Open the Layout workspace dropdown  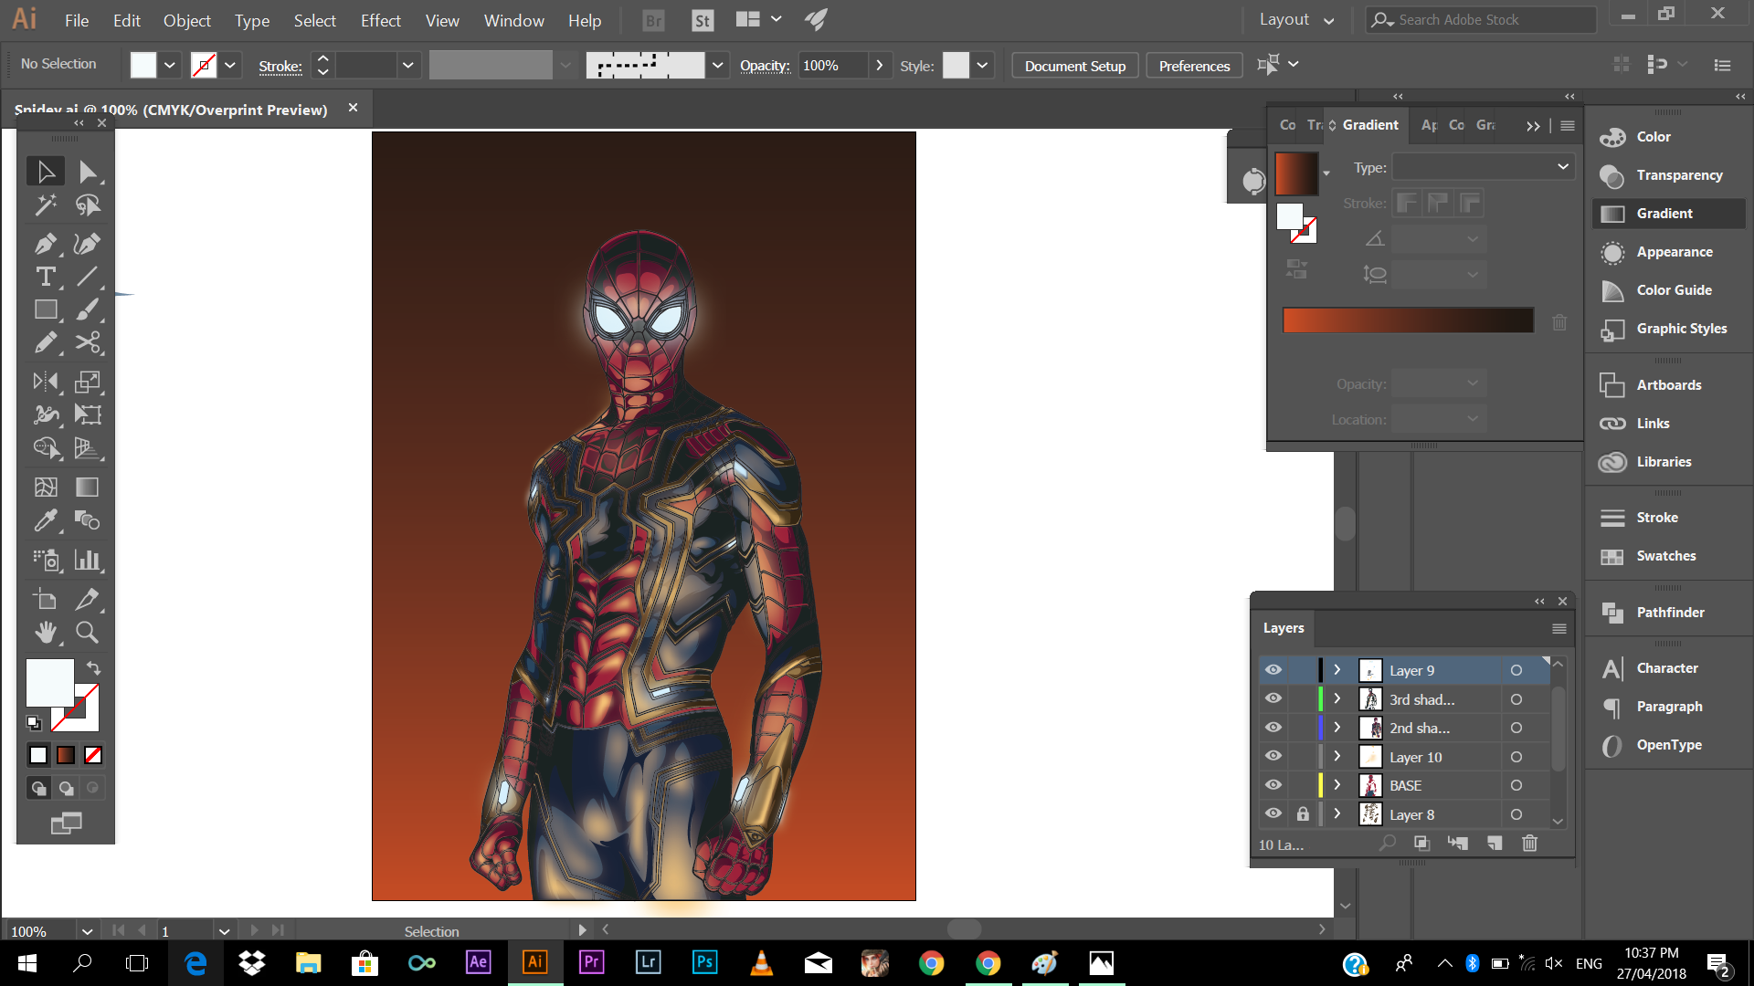[1296, 19]
